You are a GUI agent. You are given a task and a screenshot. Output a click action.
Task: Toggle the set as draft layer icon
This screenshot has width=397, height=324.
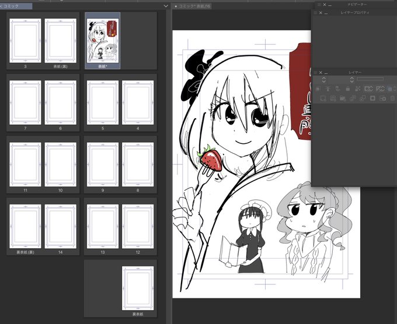338,89
